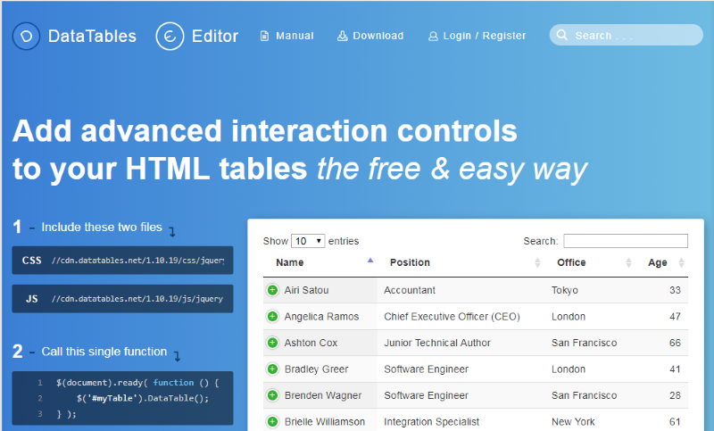
Task: Click Bradley Greer's London office cell
Action: [x=569, y=369]
